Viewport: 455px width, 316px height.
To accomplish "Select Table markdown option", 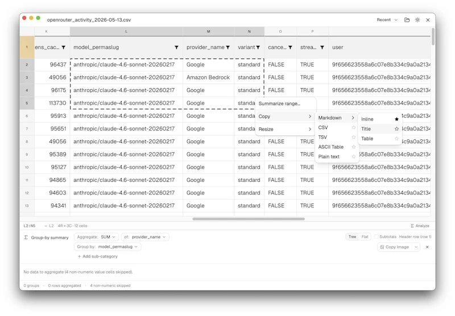I will point(379,139).
